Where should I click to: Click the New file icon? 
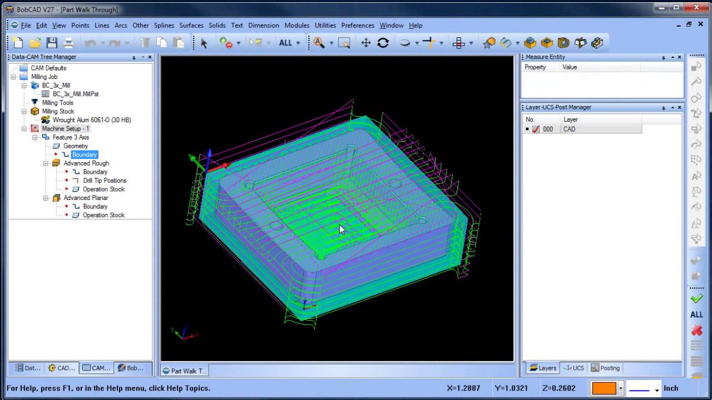pyautogui.click(x=18, y=43)
